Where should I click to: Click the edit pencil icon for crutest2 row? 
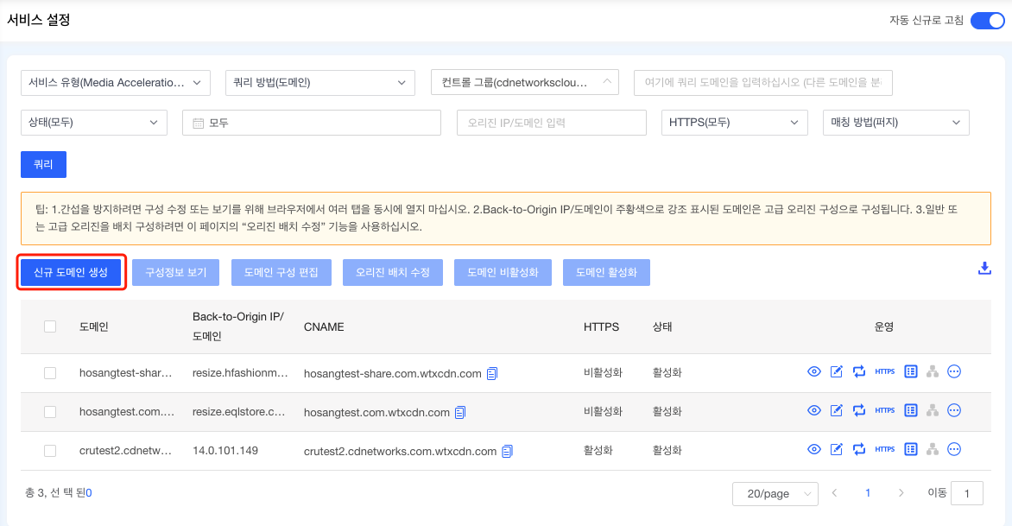(x=836, y=450)
